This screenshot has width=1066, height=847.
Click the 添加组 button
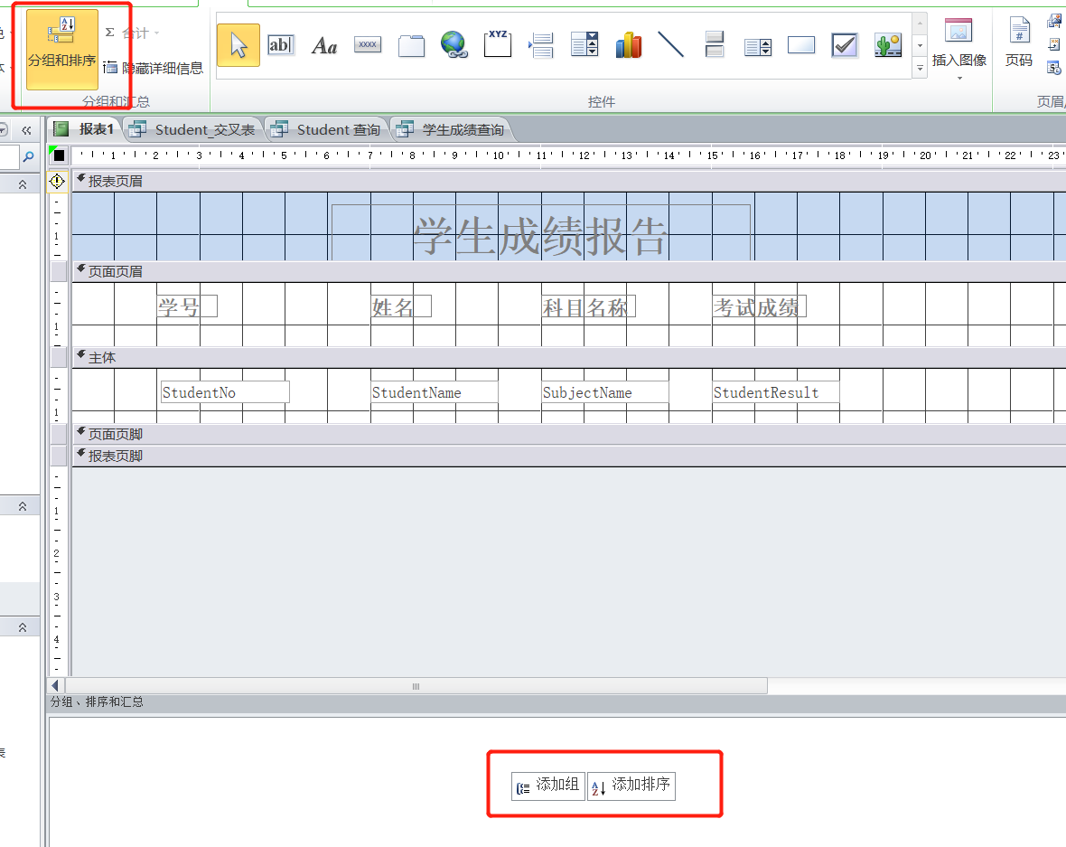548,786
